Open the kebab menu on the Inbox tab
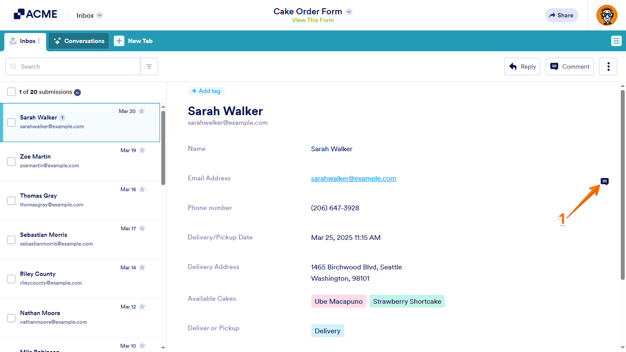Image resolution: width=626 pixels, height=352 pixels. [39, 41]
